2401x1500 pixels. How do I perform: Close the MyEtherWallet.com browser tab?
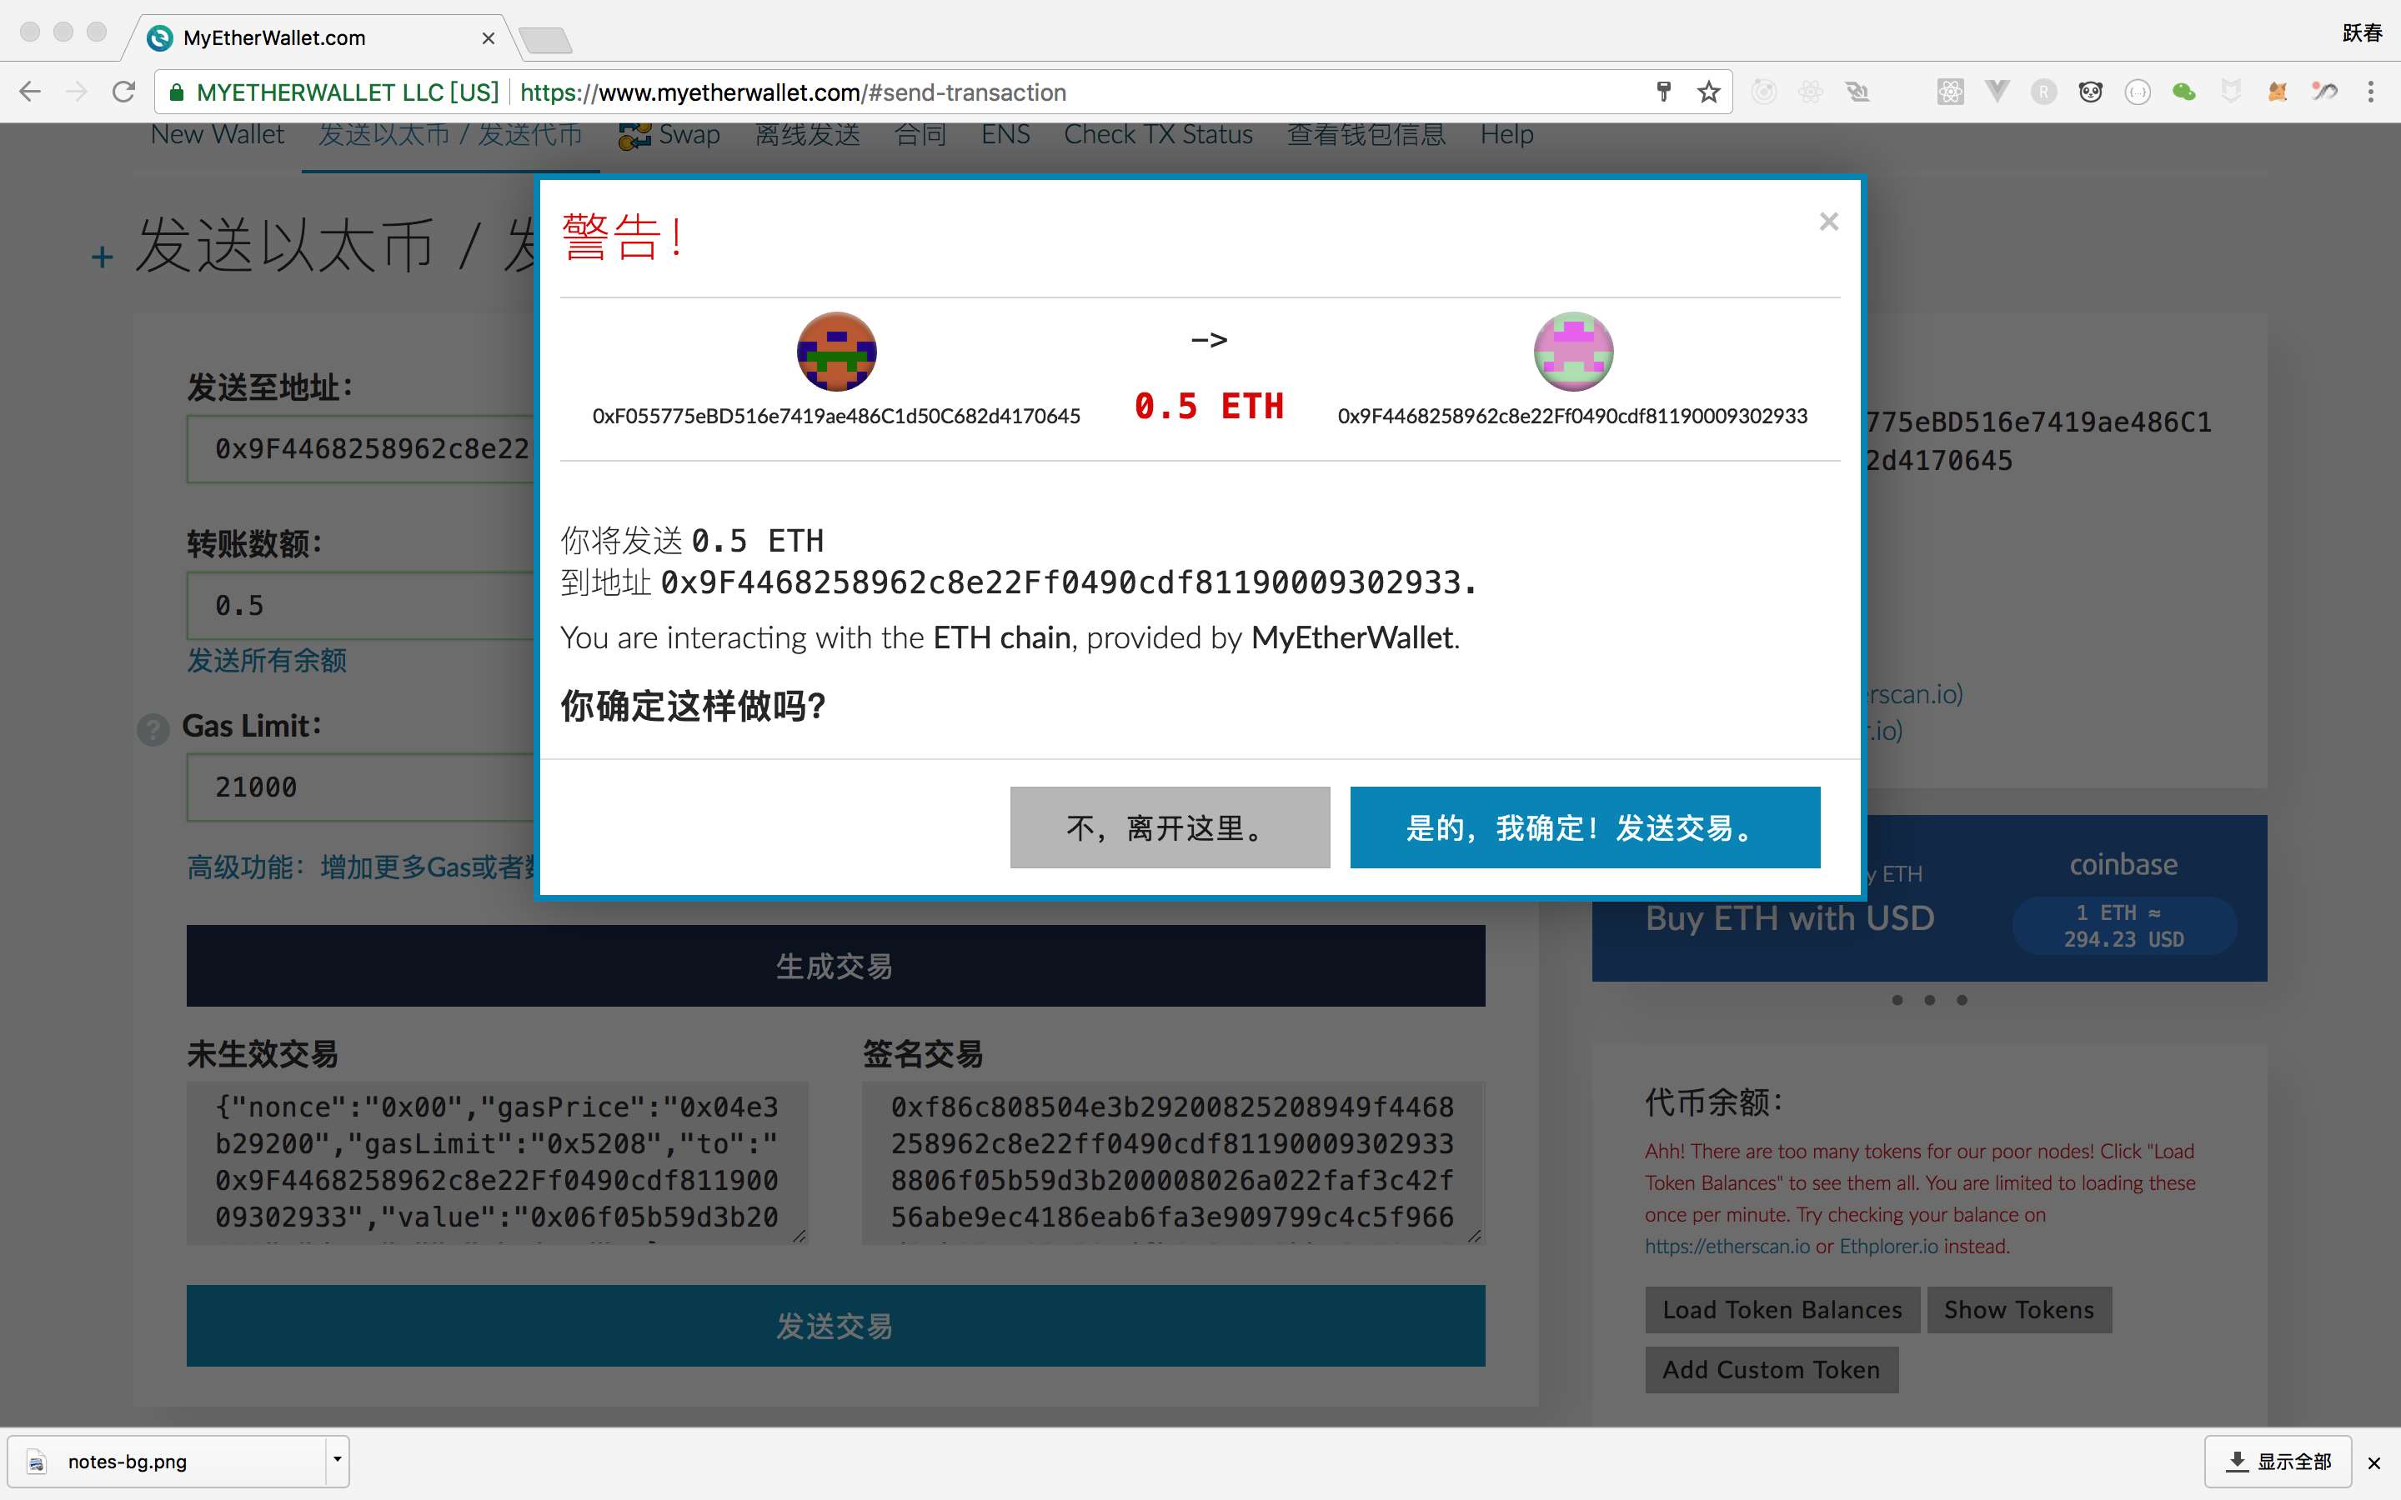[489, 38]
